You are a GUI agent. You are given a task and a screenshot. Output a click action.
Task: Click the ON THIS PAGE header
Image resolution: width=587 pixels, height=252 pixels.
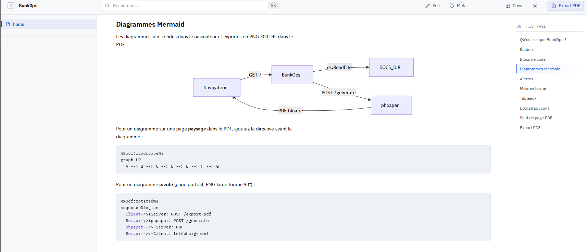coord(531,26)
